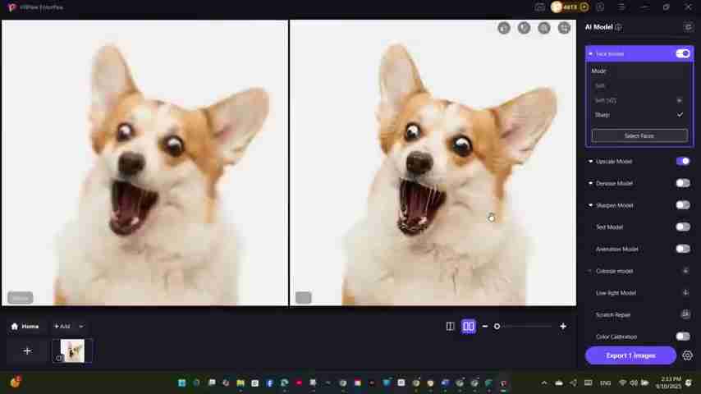Click the Wi-Fi icon in system tray

click(x=622, y=383)
